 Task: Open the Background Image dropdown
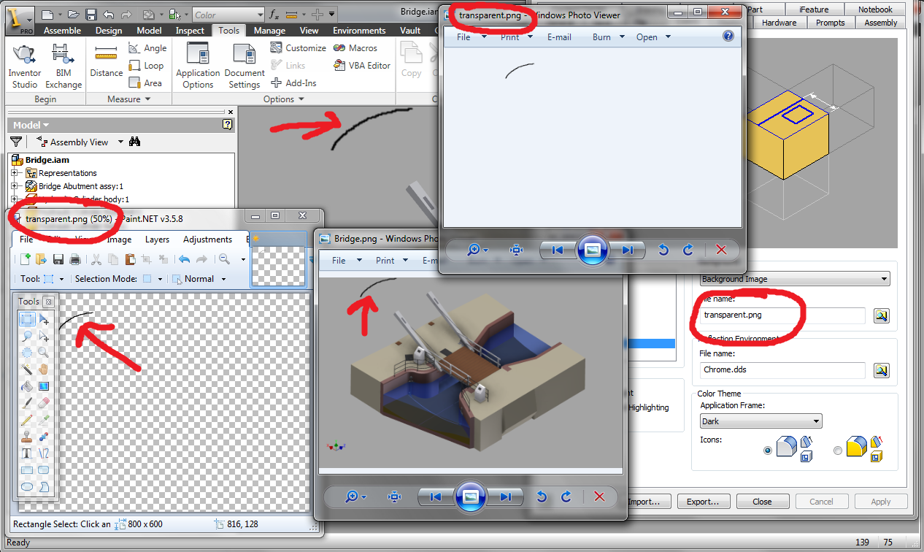(x=795, y=279)
